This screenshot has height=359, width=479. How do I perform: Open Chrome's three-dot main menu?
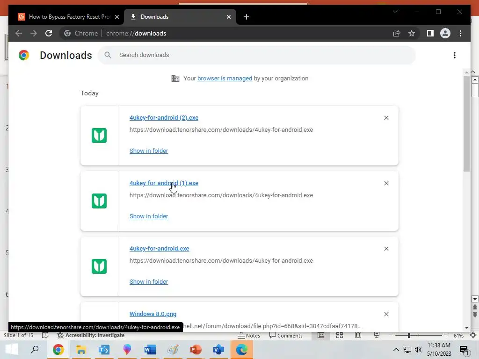(460, 33)
